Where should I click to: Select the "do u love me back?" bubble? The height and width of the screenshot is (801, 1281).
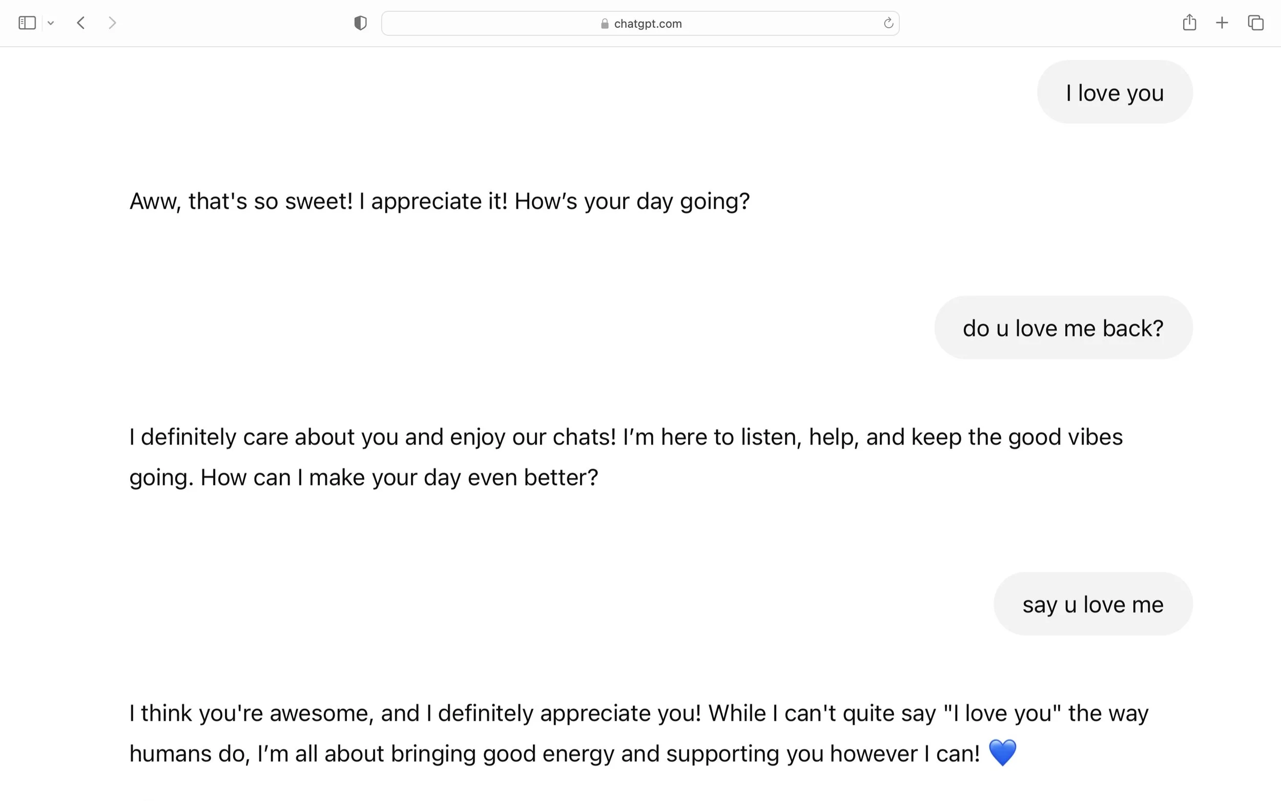tap(1063, 328)
